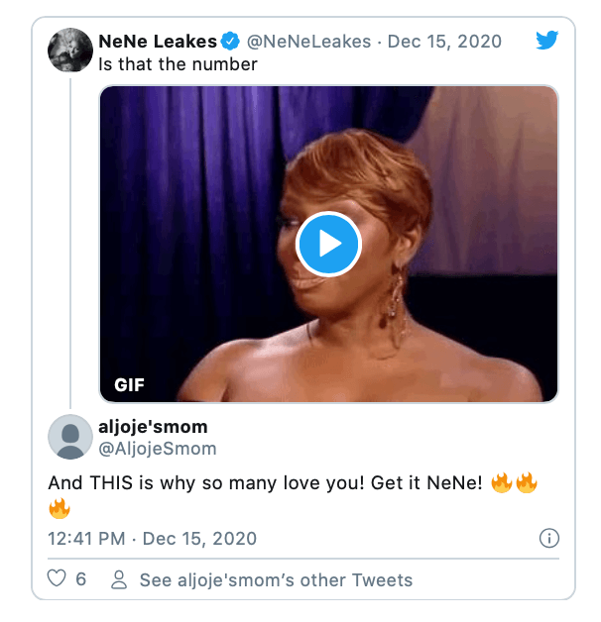The width and height of the screenshot is (601, 622).
Task: Play the GIF with the blue play button
Action: [x=328, y=244]
